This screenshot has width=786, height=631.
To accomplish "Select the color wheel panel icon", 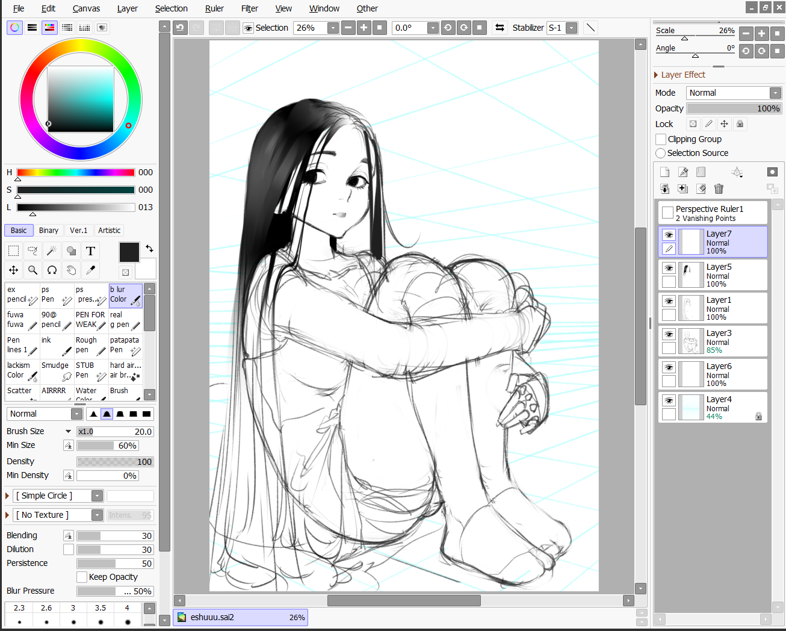I will (15, 28).
